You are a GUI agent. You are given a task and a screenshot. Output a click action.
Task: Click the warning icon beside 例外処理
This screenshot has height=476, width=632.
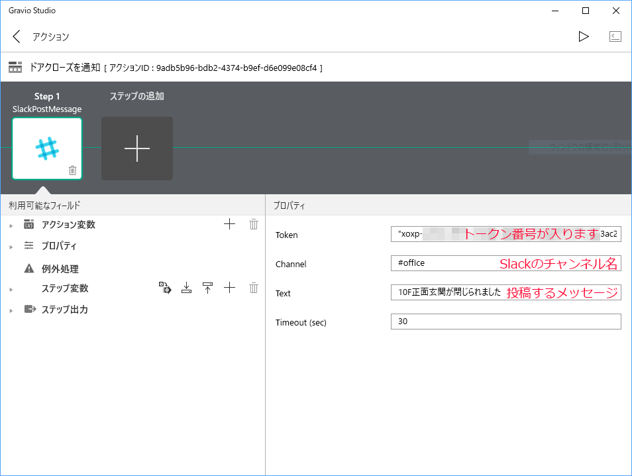pyautogui.click(x=29, y=268)
